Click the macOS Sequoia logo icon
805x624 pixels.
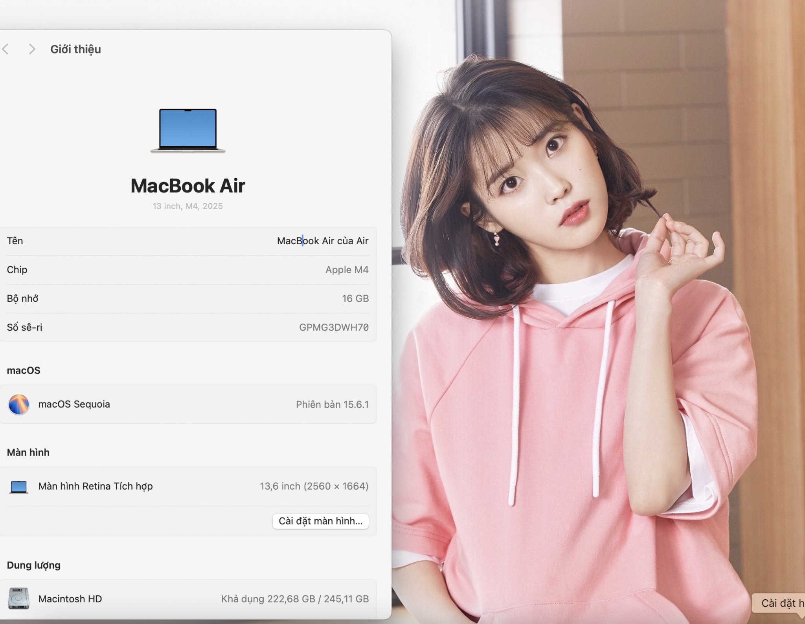click(x=18, y=404)
